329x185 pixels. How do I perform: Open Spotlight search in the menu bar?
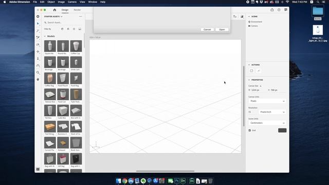[318, 2]
